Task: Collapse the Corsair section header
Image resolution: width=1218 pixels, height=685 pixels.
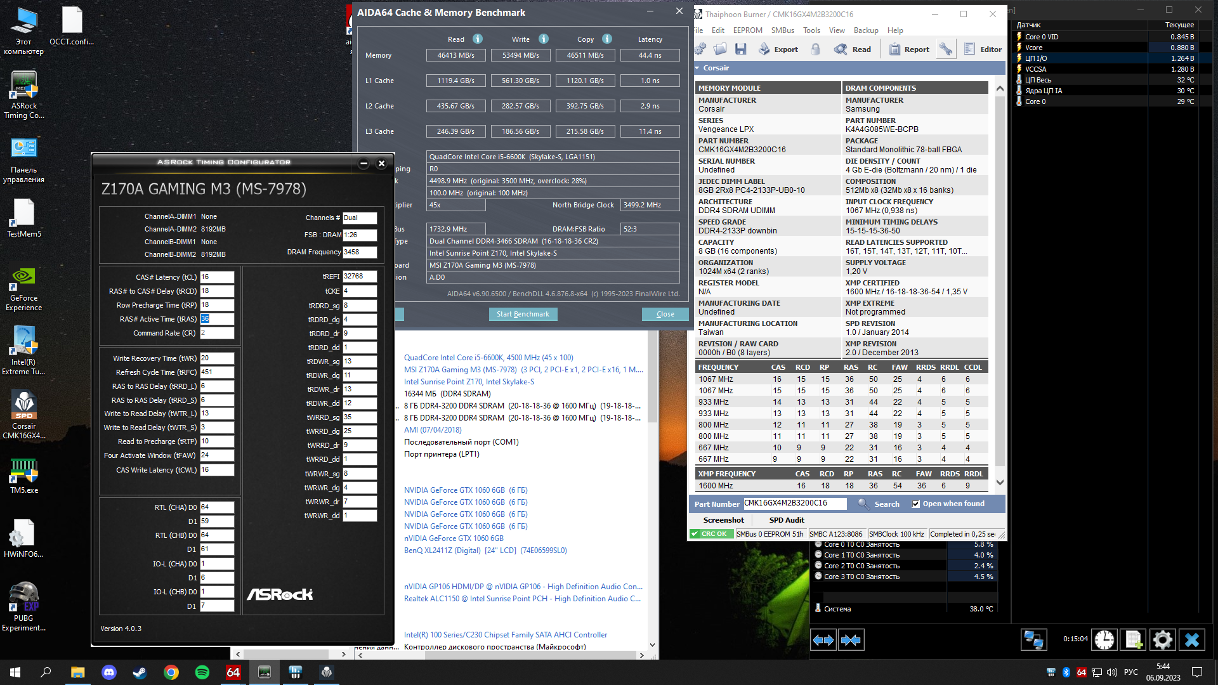Action: click(x=697, y=68)
